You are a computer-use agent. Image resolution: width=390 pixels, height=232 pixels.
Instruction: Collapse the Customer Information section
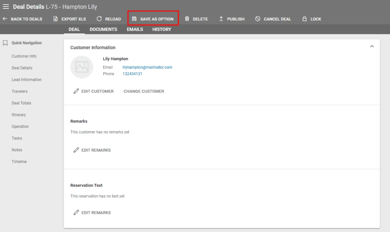point(372,46)
